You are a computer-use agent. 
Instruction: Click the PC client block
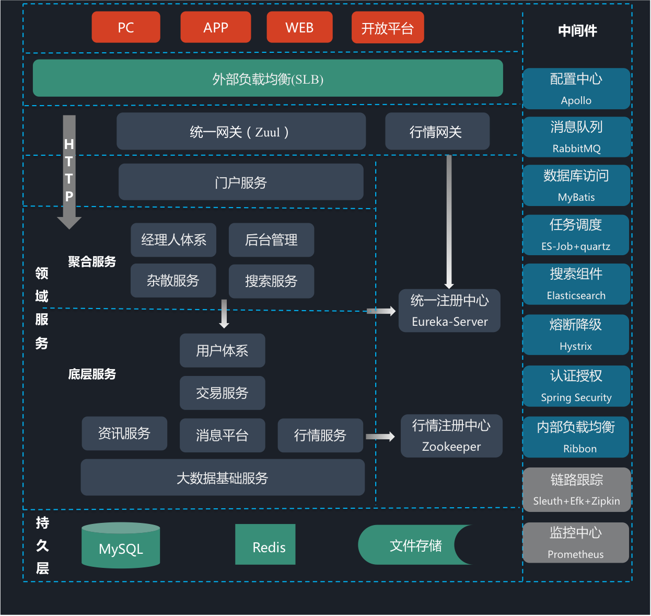coord(125,27)
